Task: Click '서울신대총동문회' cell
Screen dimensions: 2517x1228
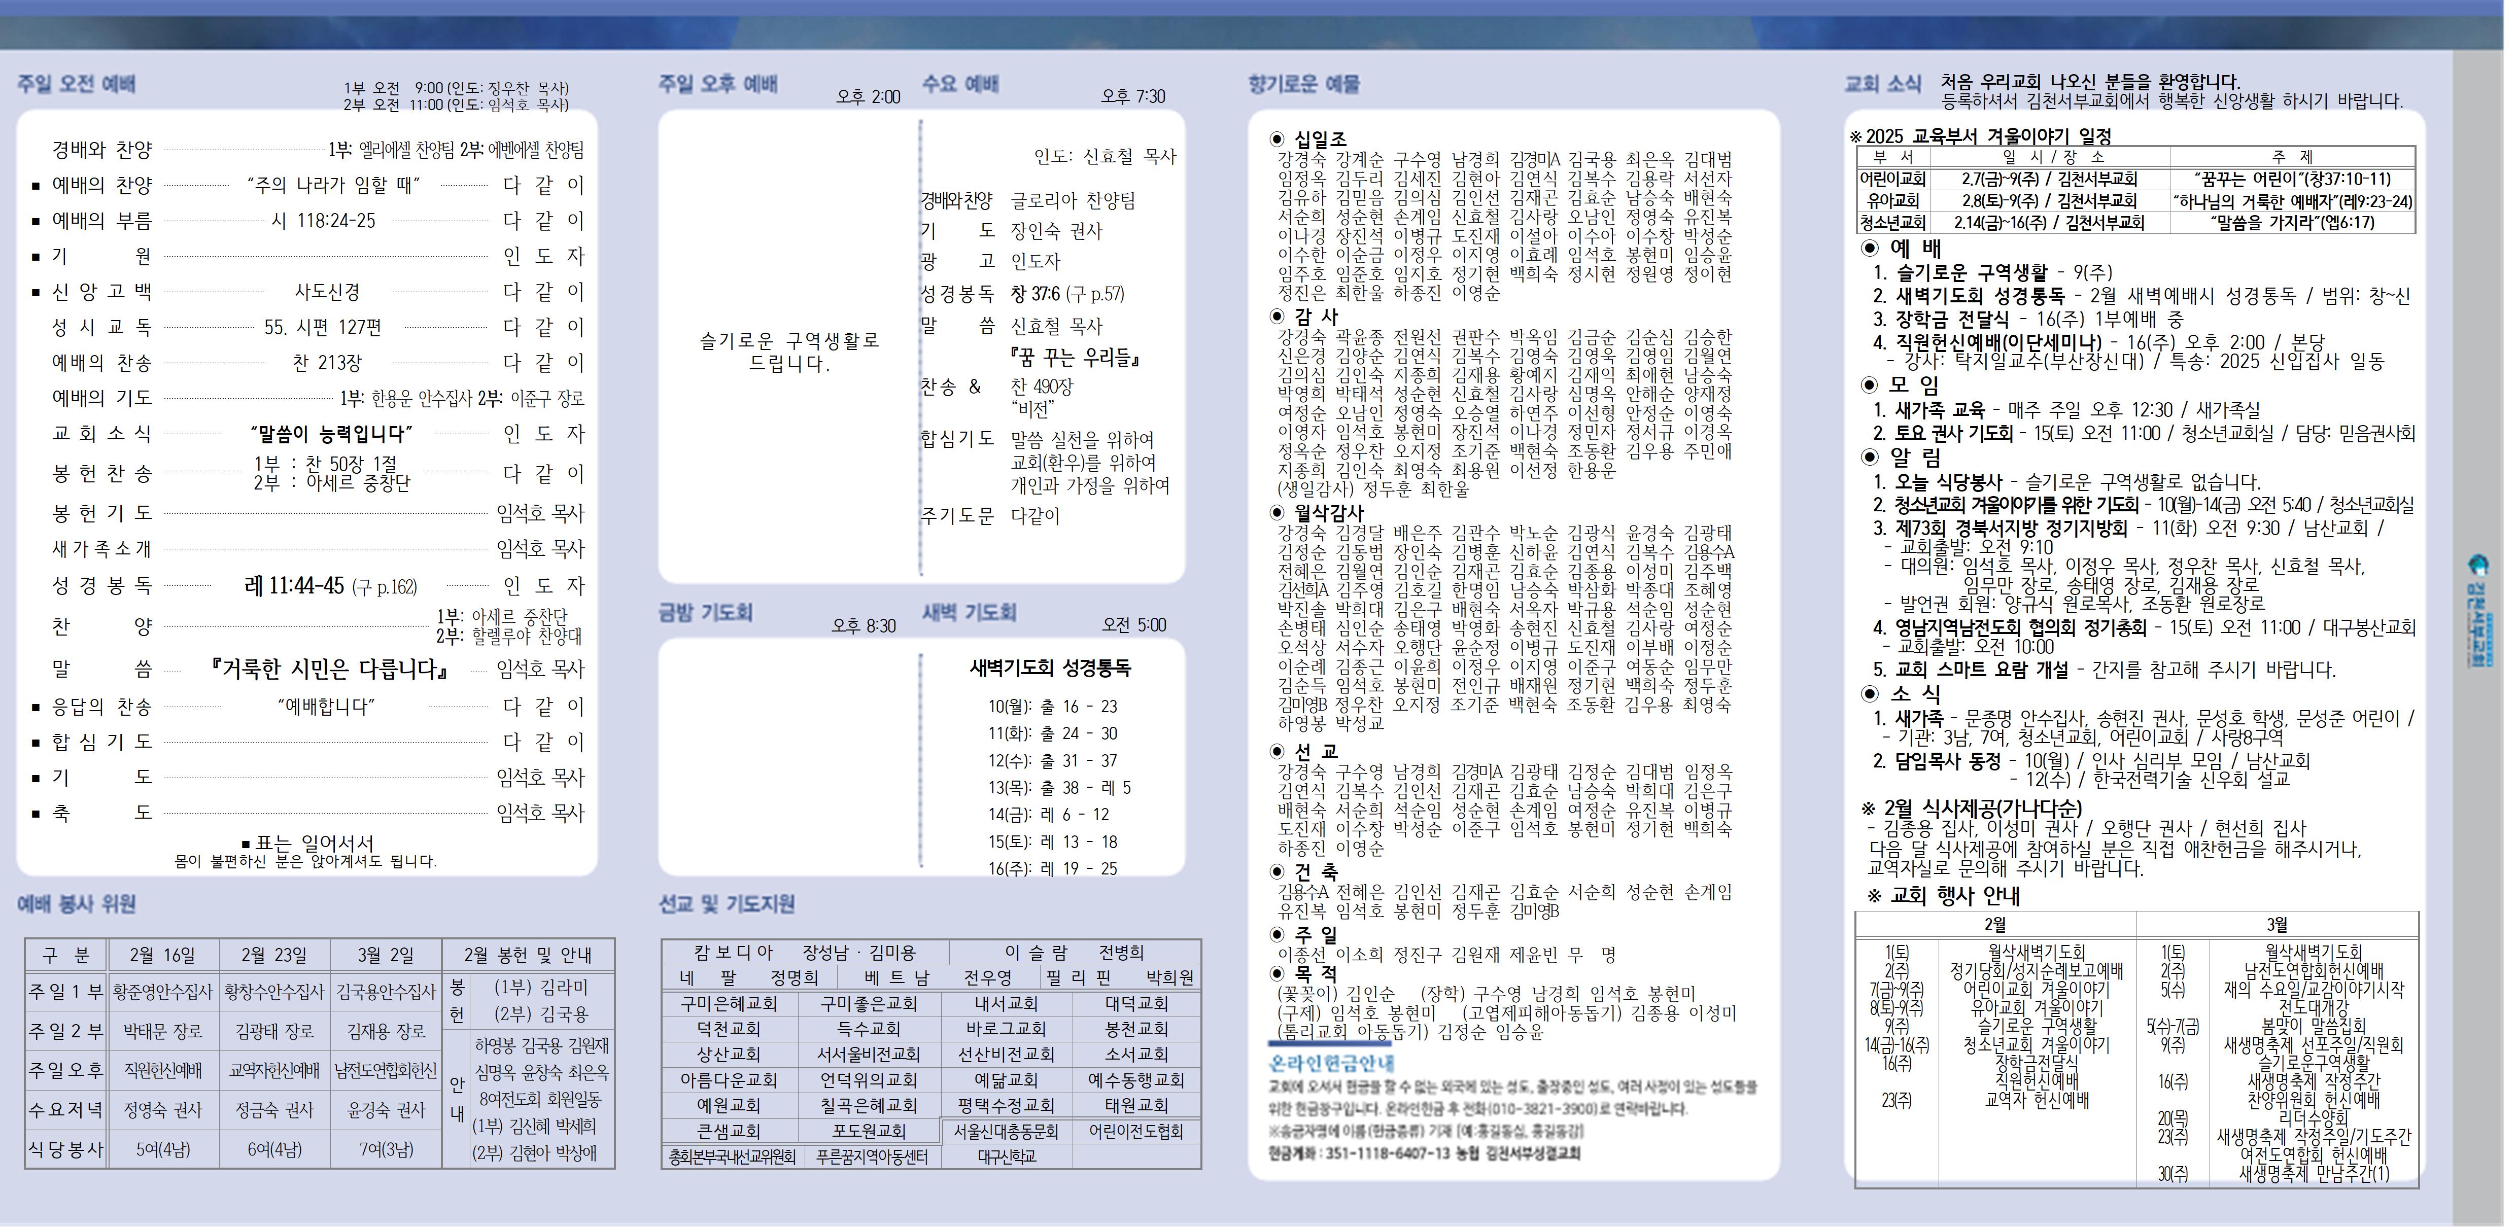Action: pyautogui.click(x=1008, y=1131)
